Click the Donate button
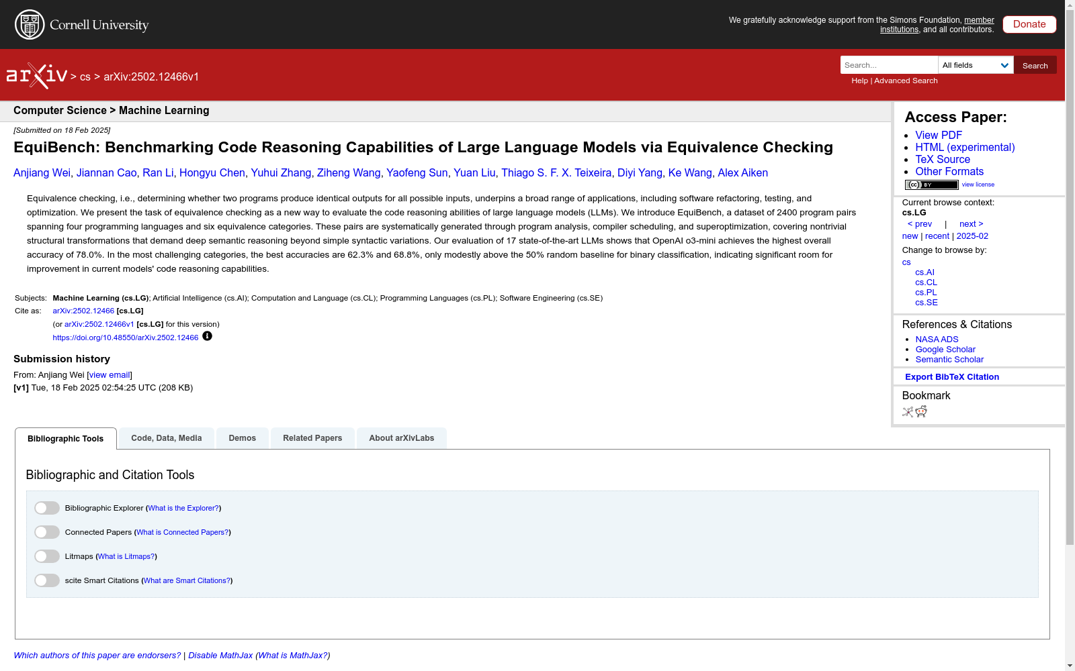This screenshot has height=671, width=1075. pos(1029,24)
